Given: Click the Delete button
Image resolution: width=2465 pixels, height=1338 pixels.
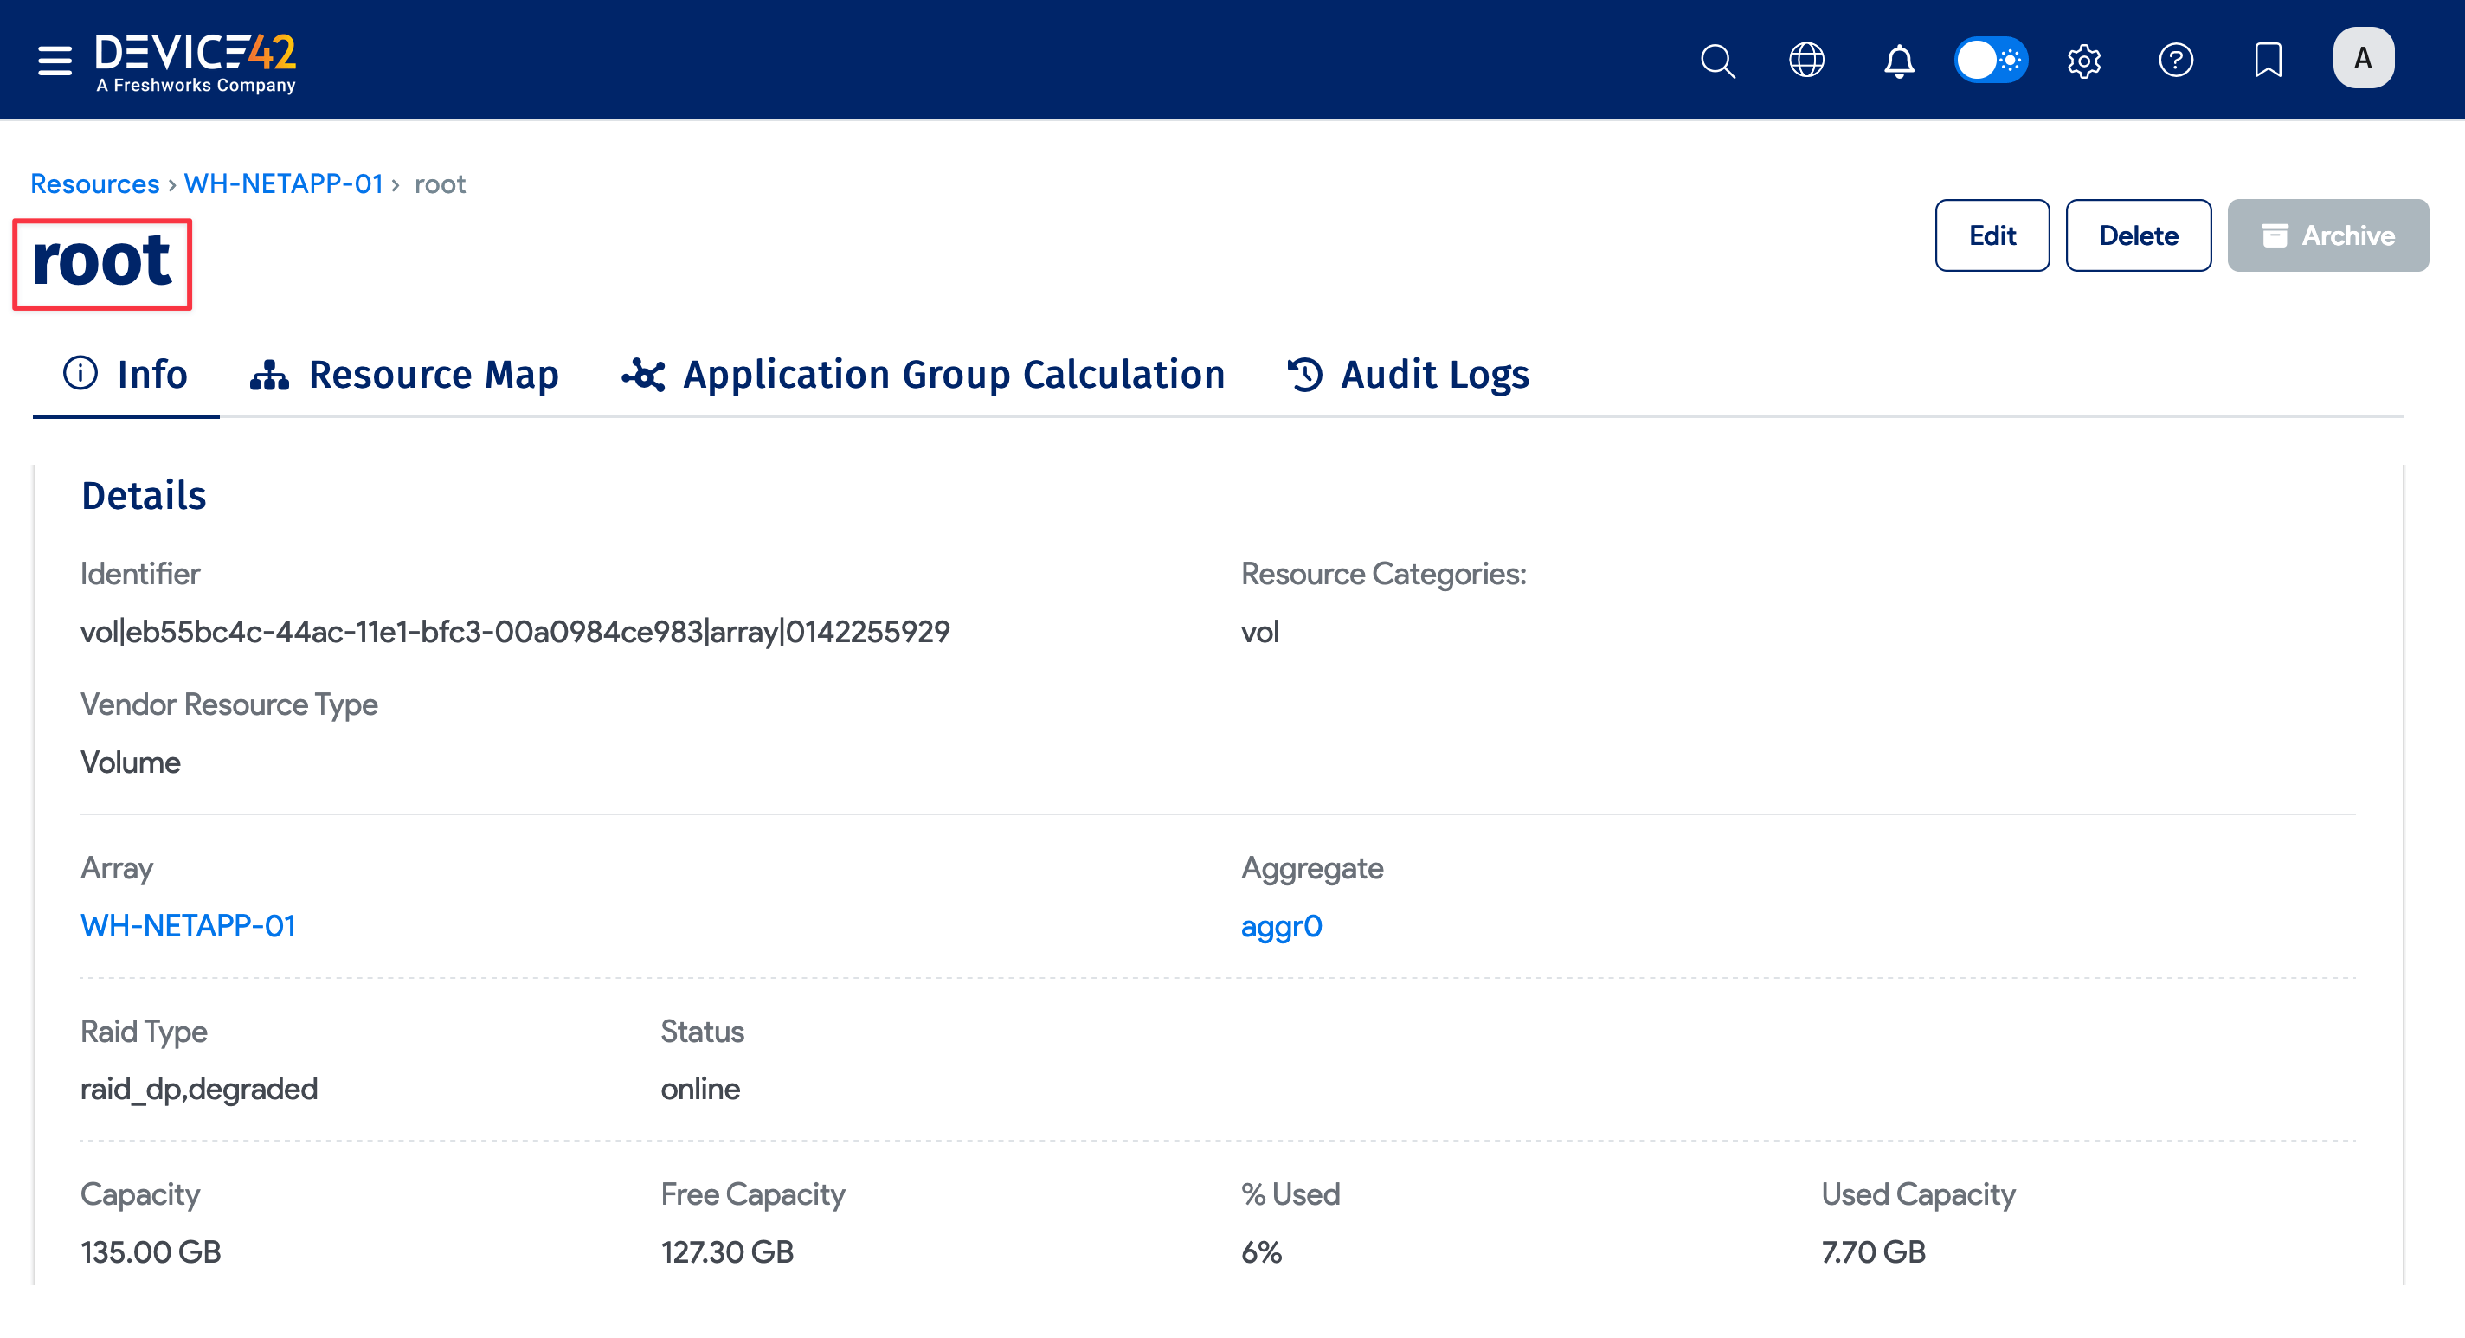Looking at the screenshot, I should point(2138,235).
